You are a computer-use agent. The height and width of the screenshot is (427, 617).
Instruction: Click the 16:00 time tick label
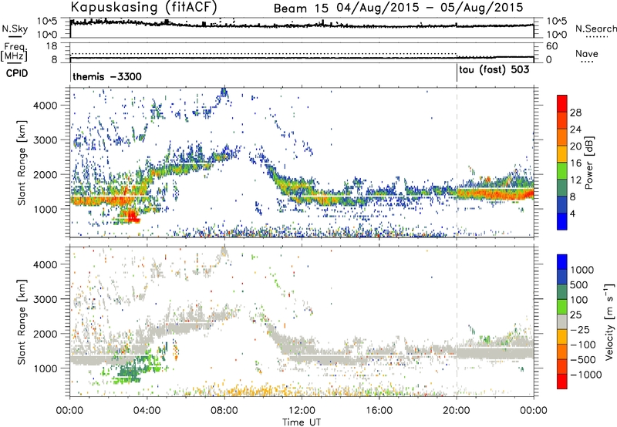click(379, 411)
